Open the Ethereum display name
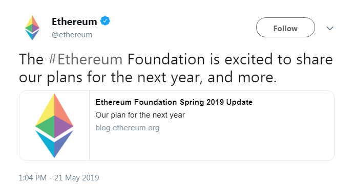The image size is (355, 185). (74, 21)
